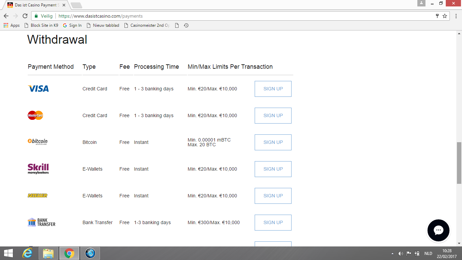Viewport: 462px width, 260px height.
Task: Click the 1-3 banking days Bank Transfer cell
Action: click(152, 222)
